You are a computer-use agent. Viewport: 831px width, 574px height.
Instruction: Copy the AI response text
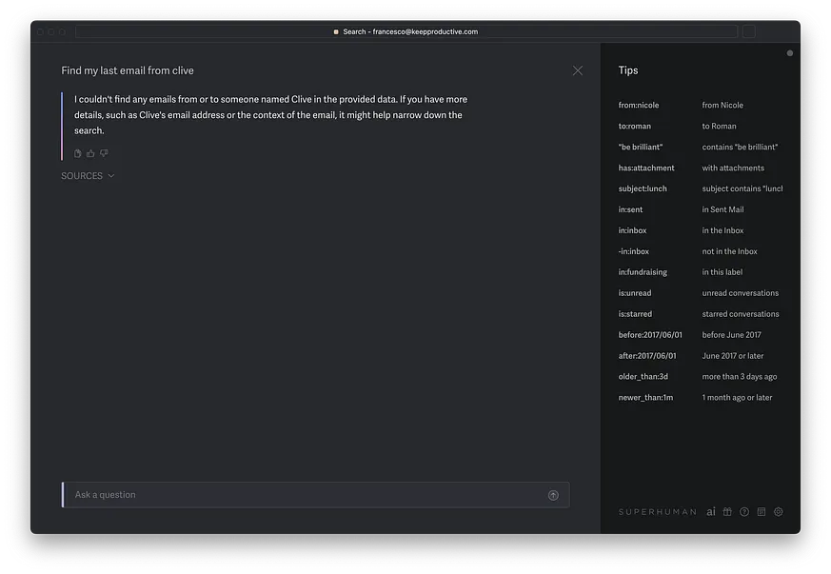click(x=77, y=153)
